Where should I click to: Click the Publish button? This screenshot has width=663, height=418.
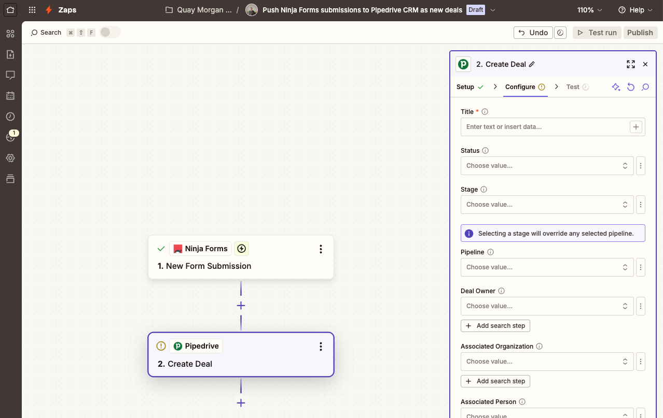point(640,33)
